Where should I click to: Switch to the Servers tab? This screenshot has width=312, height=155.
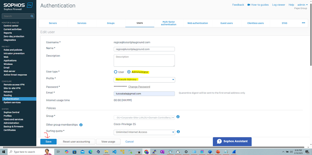click(53, 23)
